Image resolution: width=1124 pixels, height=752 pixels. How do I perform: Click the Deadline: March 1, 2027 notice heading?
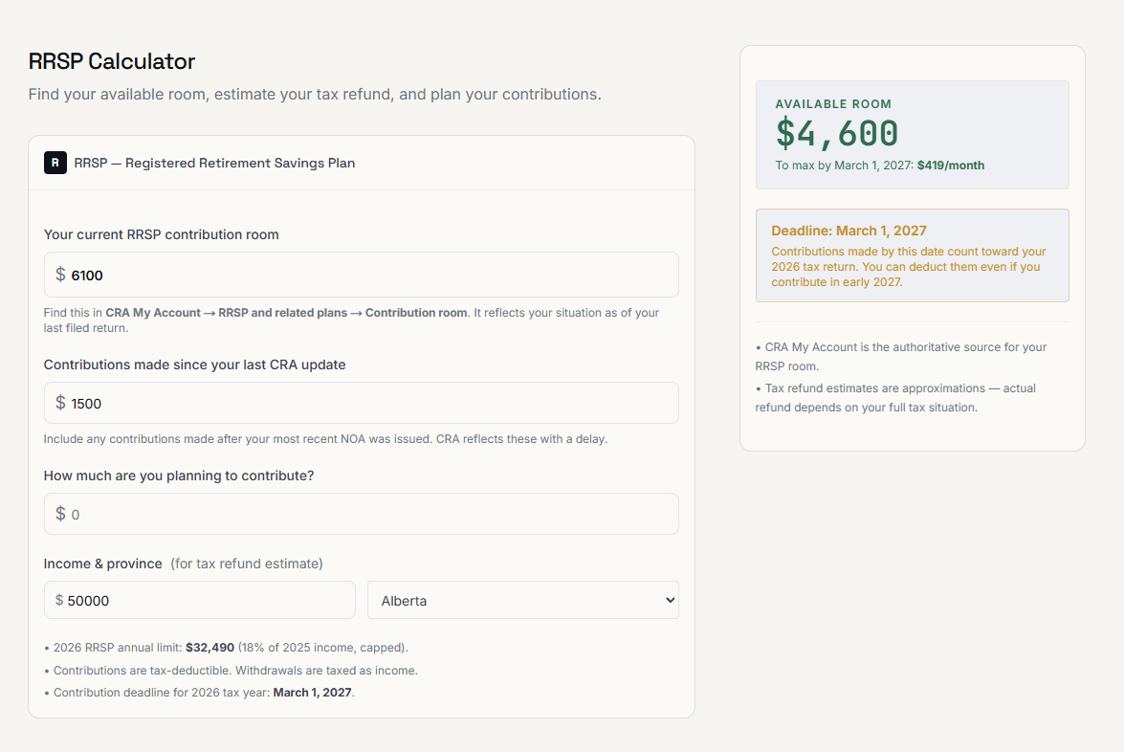coord(849,231)
